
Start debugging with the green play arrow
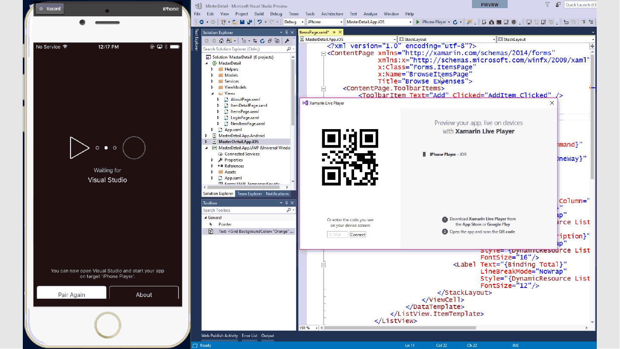point(418,22)
